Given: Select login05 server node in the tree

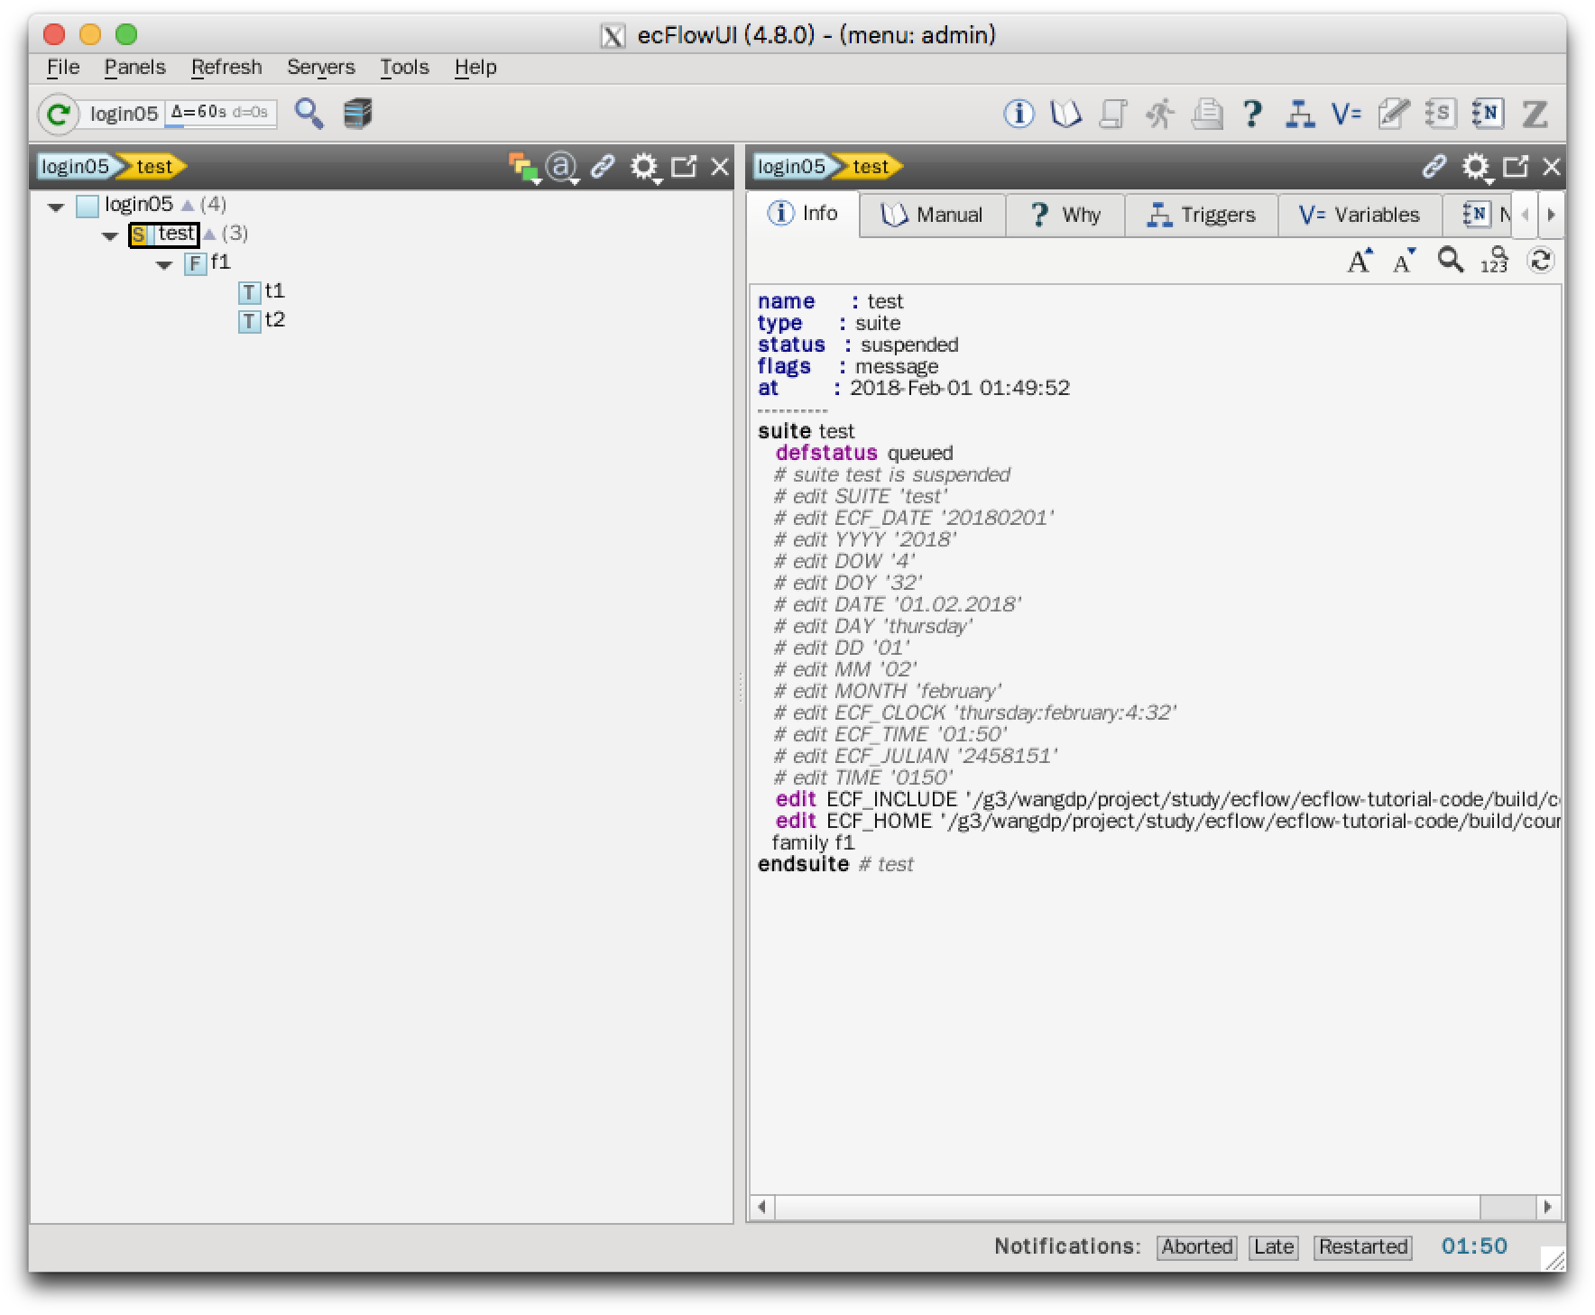Looking at the screenshot, I should [124, 205].
